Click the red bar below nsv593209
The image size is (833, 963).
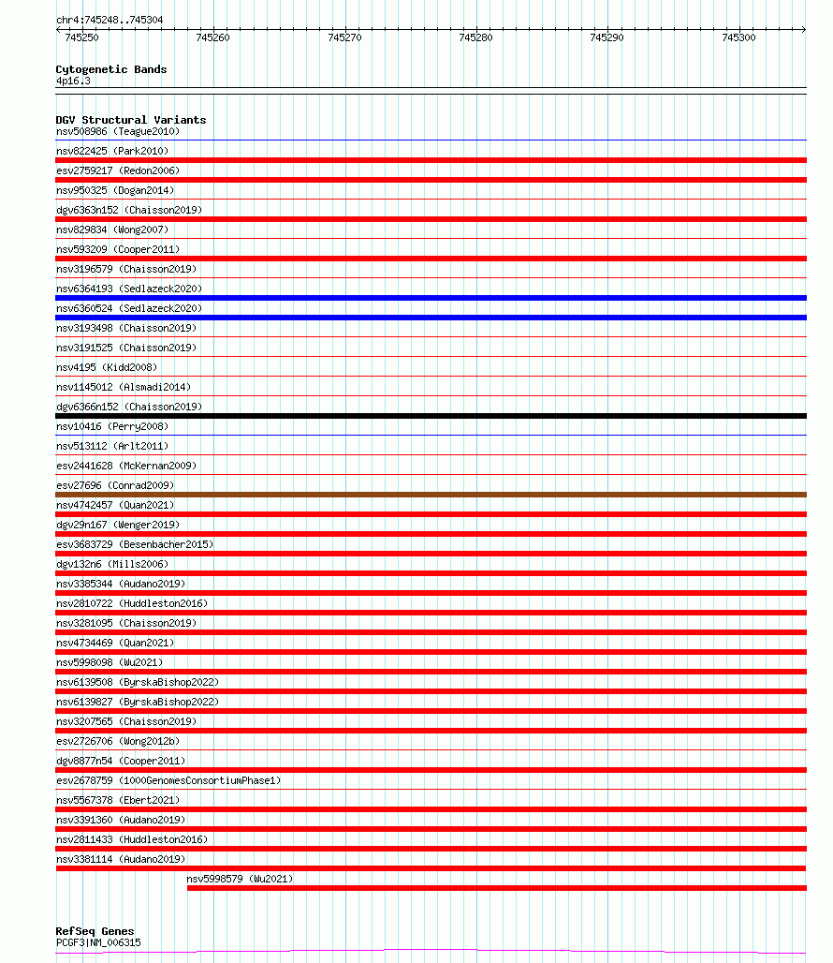pos(431,259)
